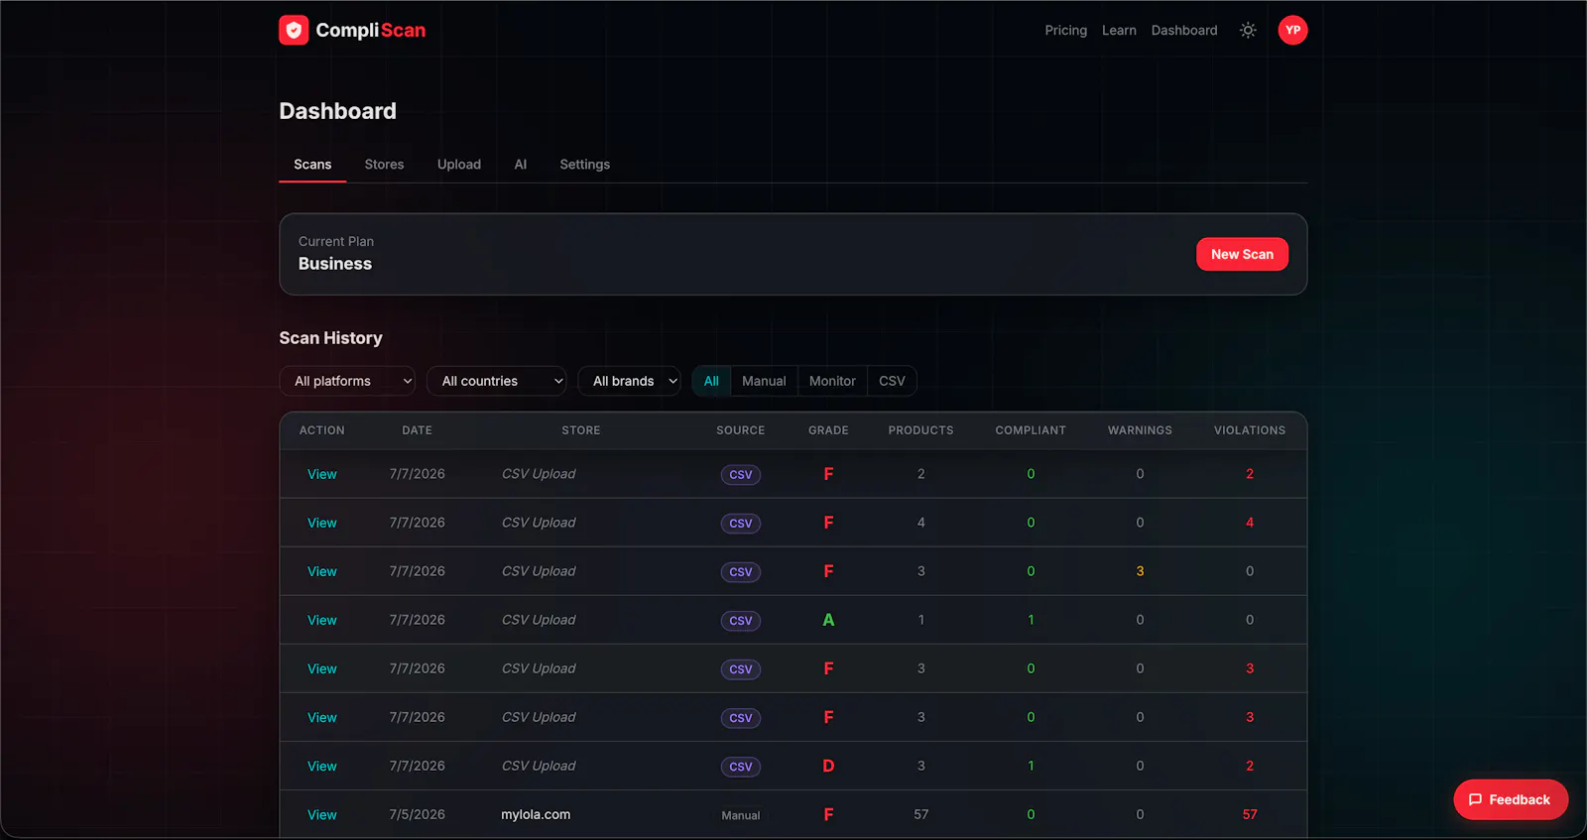Click the mylola.com store name
This screenshot has width=1587, height=840.
536,814
